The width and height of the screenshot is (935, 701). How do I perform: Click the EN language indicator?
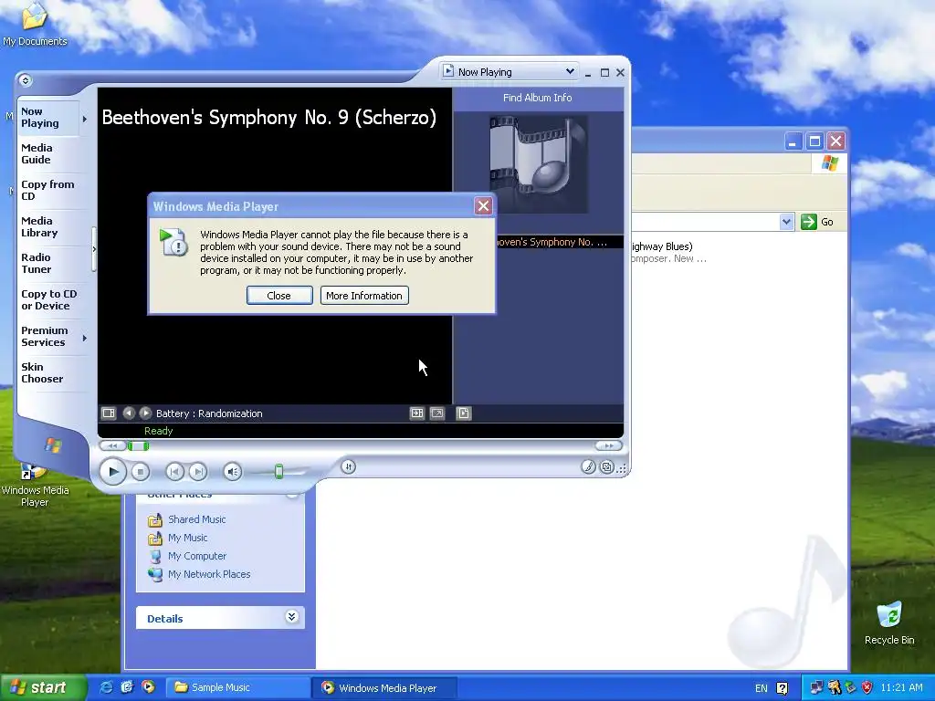click(x=762, y=688)
